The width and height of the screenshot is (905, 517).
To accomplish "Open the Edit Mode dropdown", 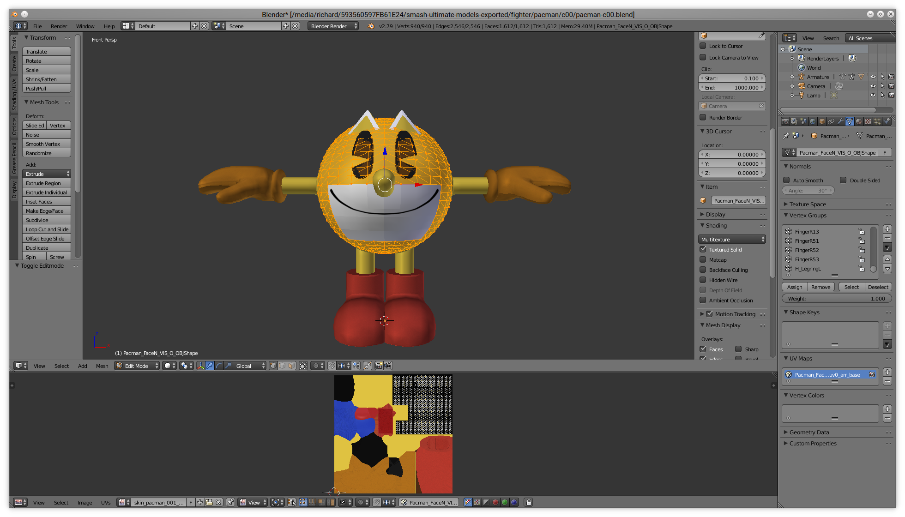I will (137, 366).
